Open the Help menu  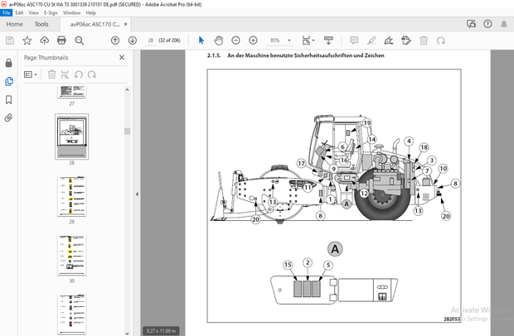click(x=91, y=12)
